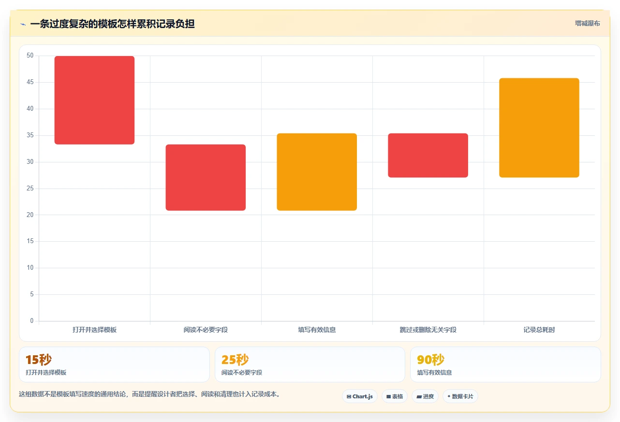620x422 pixels.
Task: Click the lightning icon beside the title
Action: [x=23, y=24]
